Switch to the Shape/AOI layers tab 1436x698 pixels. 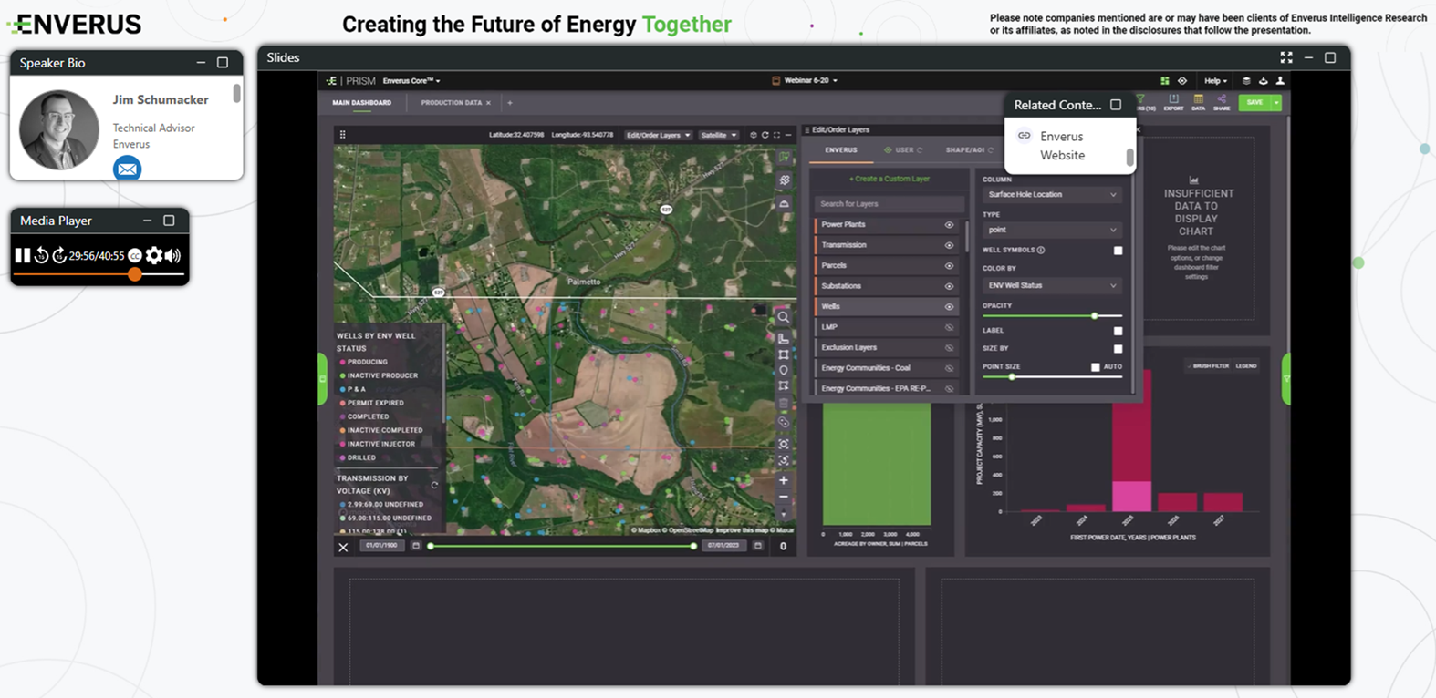[970, 150]
